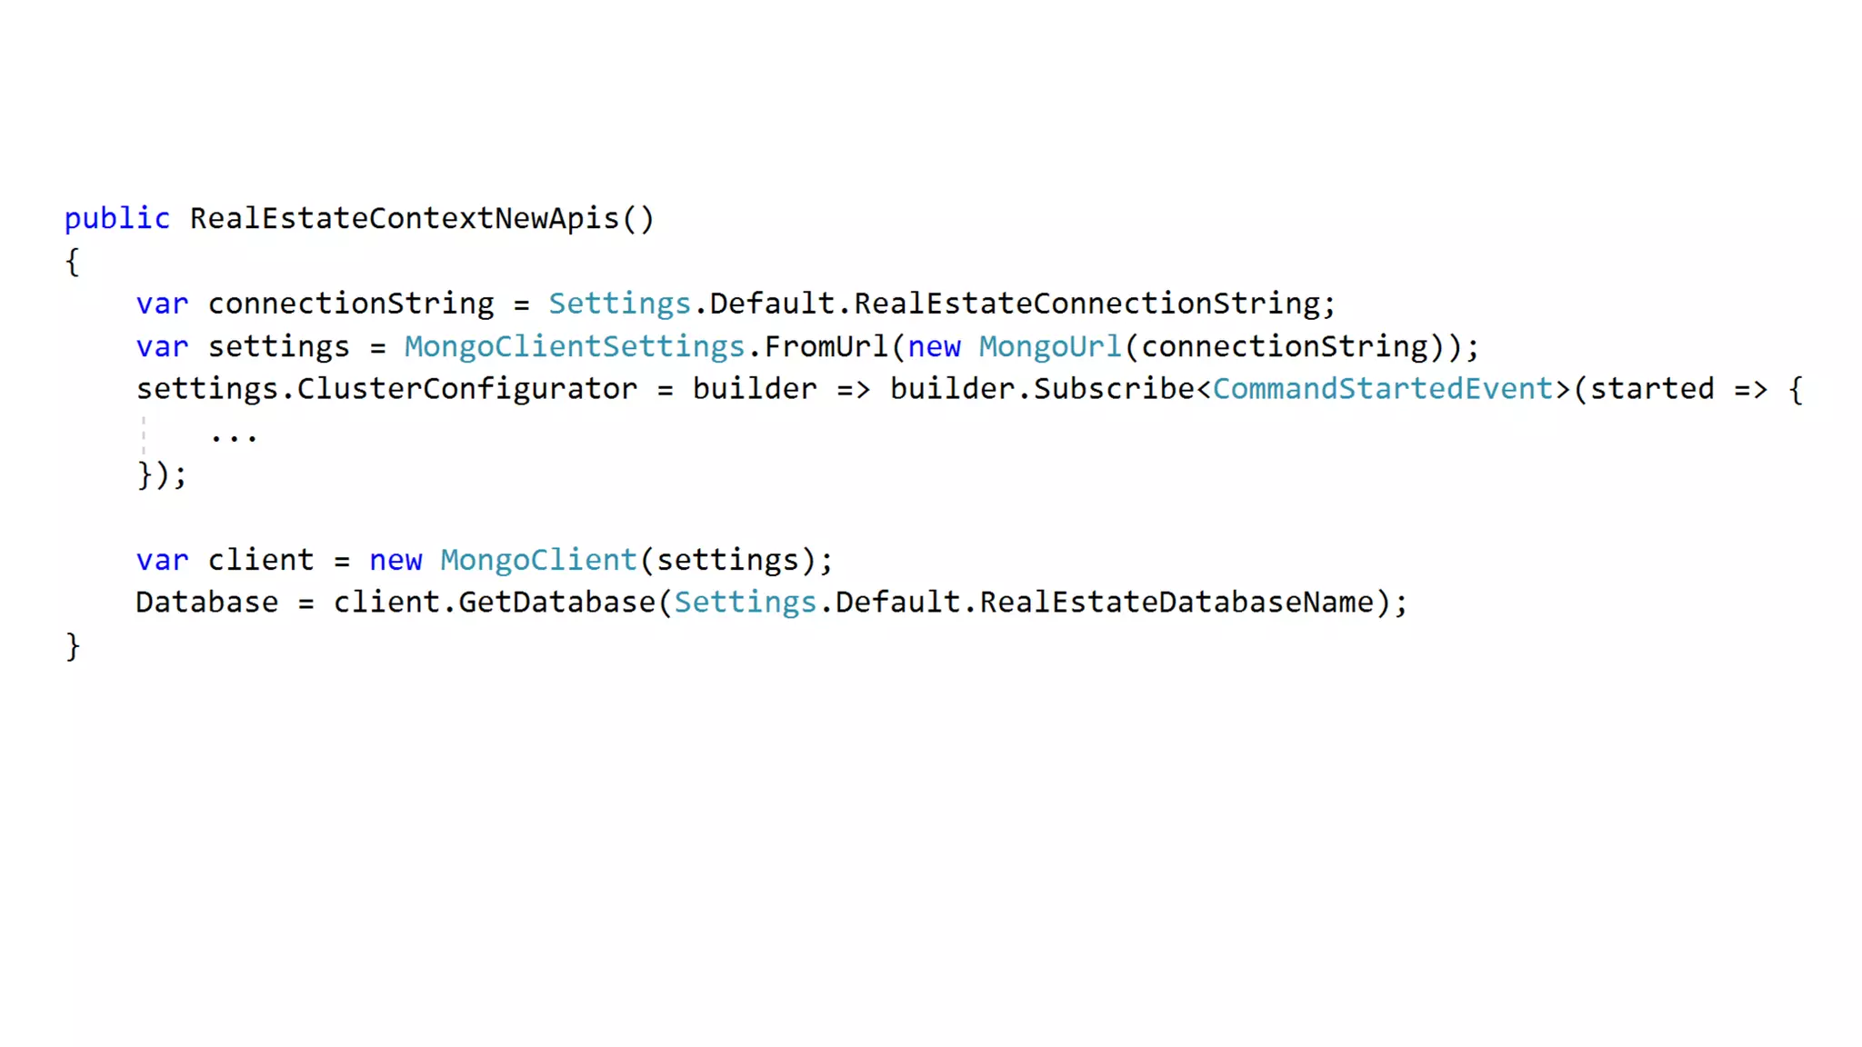Screen dimensions: 1862x1047
Task: Click RealEstateContextNewApis constructor name
Action: coord(405,219)
